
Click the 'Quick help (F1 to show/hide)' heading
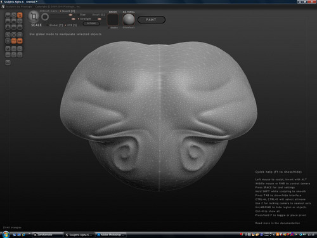click(278, 172)
